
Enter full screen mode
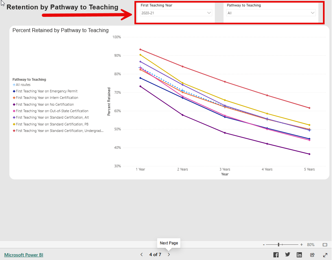point(325,255)
